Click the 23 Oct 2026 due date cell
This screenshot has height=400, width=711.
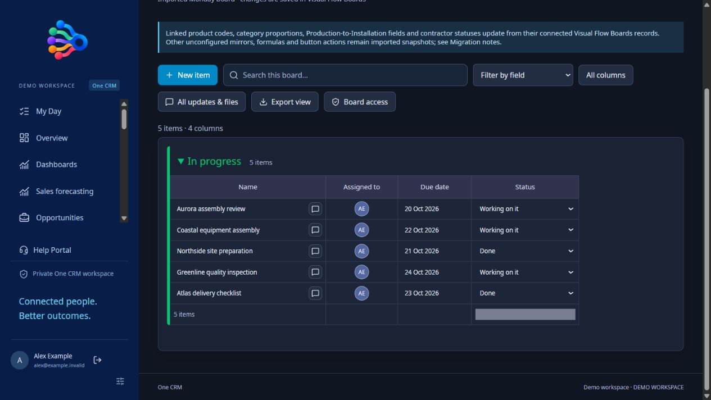click(x=434, y=293)
